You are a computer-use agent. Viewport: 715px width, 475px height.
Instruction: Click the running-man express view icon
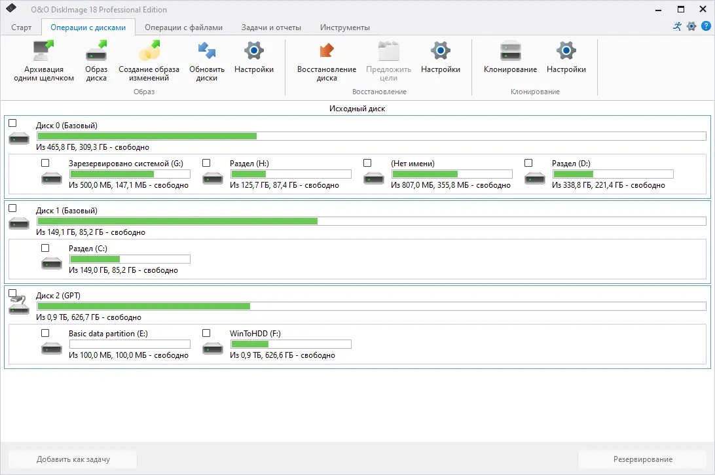coord(677,26)
